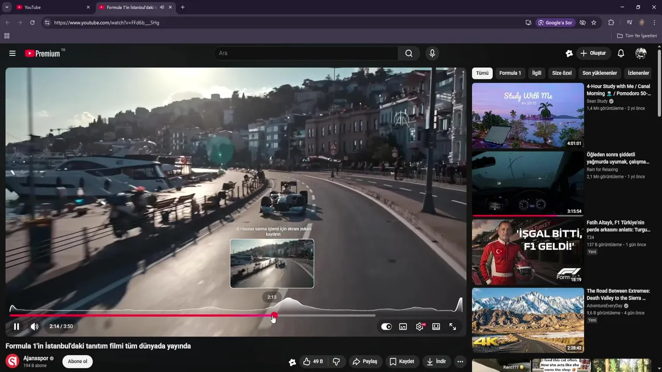The image size is (662, 372).
Task: Subscribe with Abone ol button
Action: [x=78, y=361]
